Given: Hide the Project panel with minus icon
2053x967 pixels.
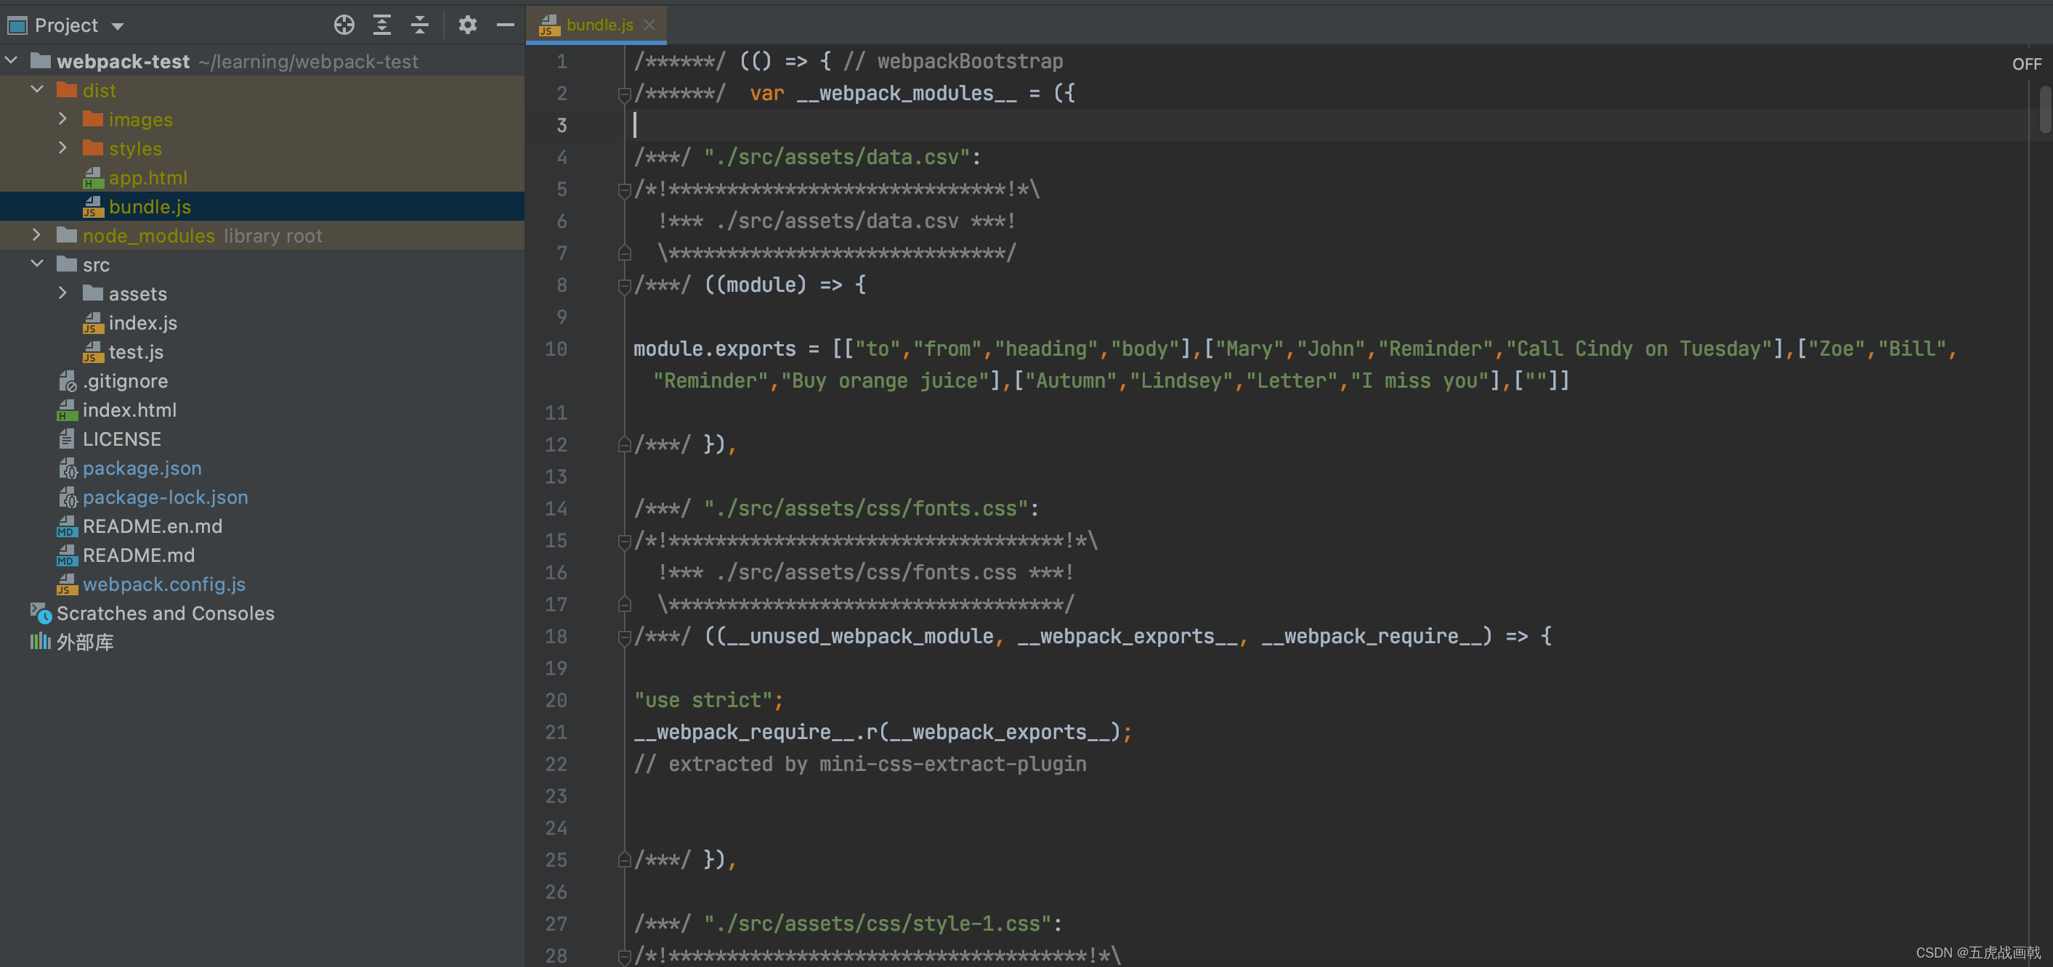Looking at the screenshot, I should pos(506,25).
